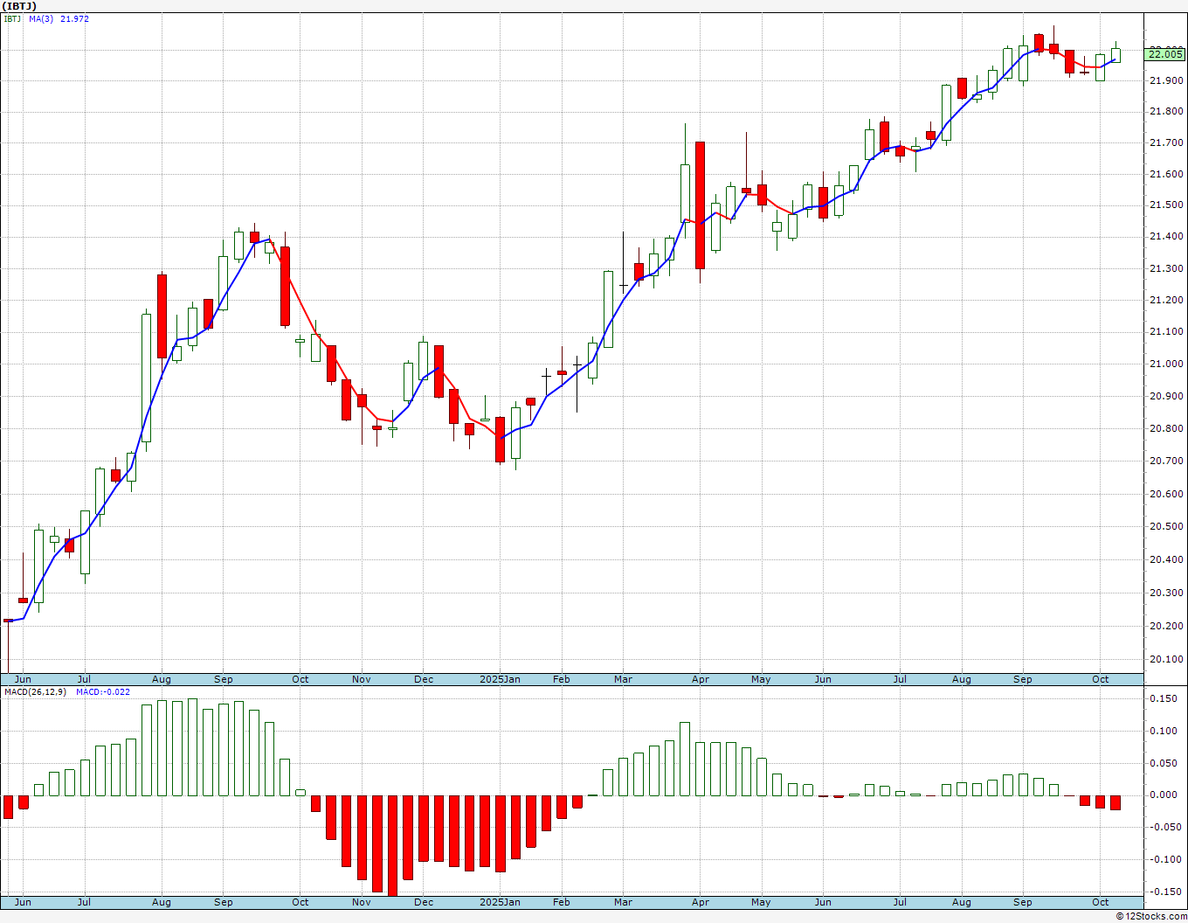
Task: Click the 21.000 price axis label
Action: pos(1167,364)
